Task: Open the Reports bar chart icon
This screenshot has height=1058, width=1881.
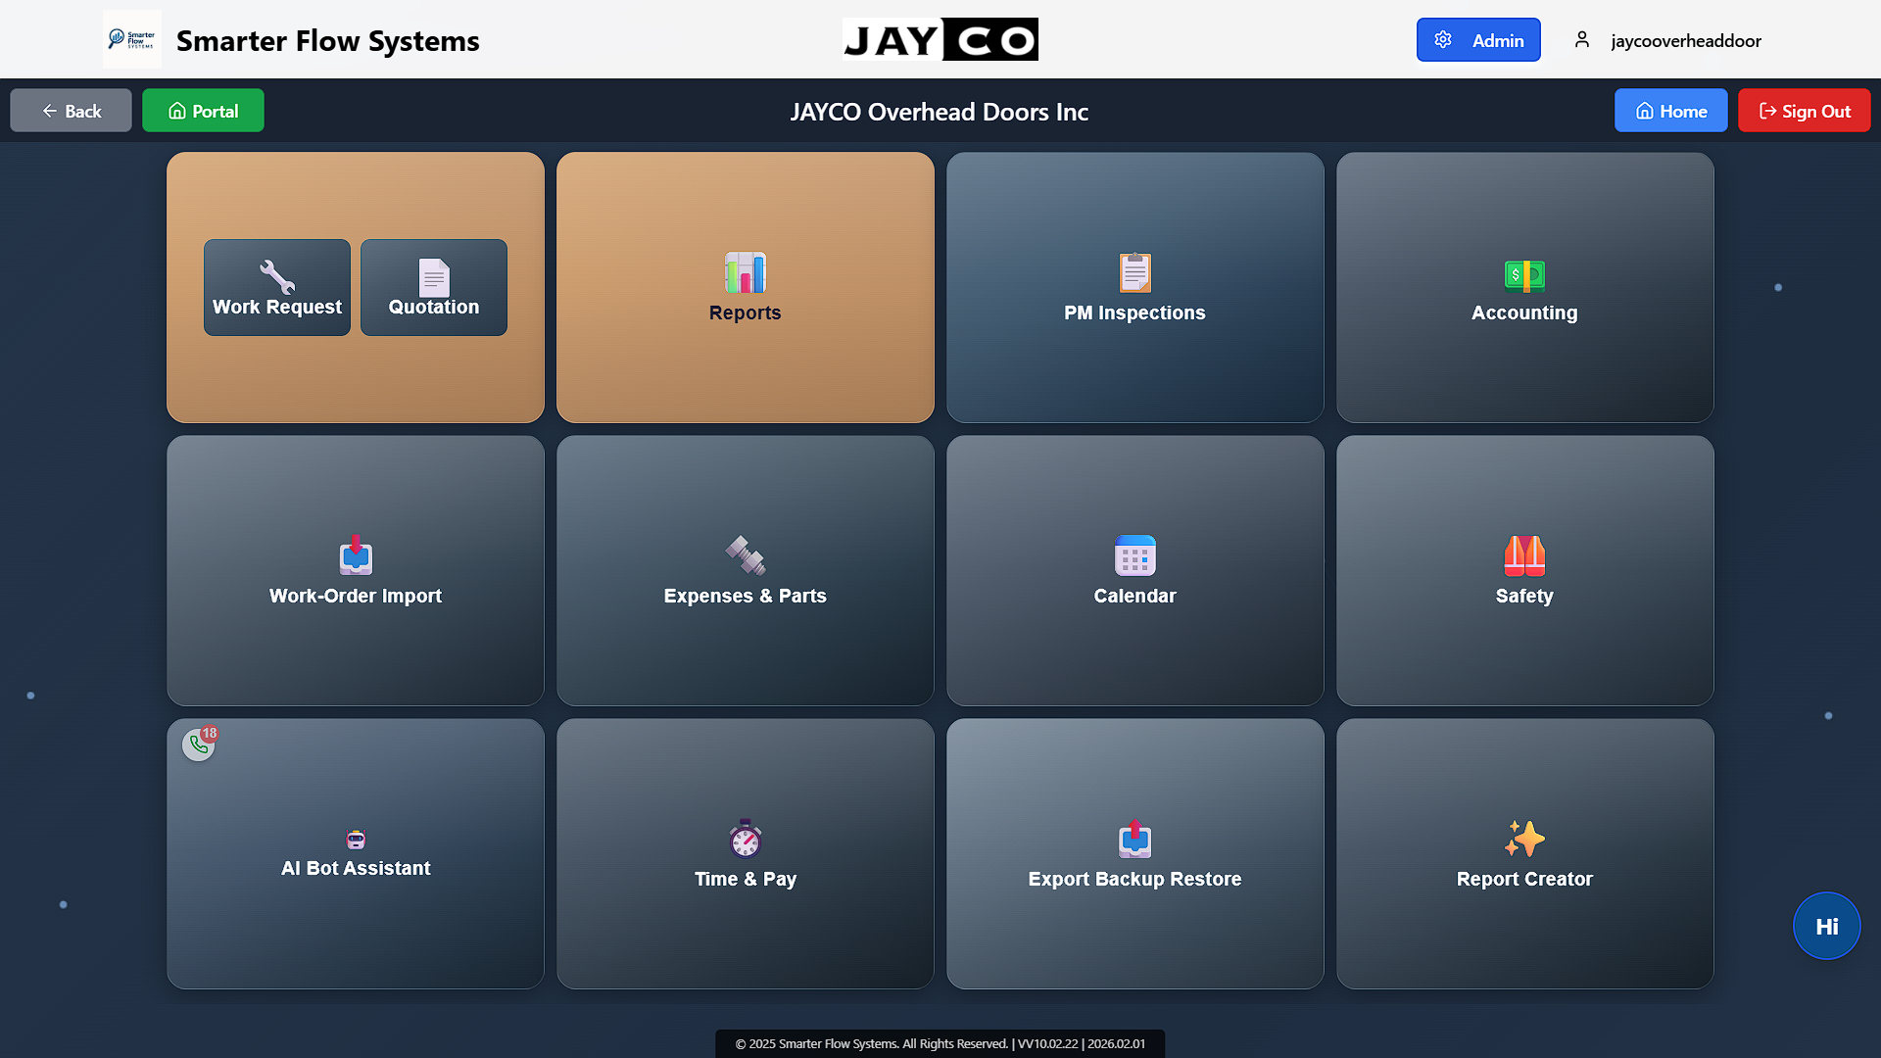Action: click(x=745, y=273)
